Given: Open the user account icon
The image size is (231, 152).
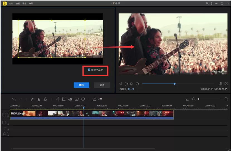Looking at the screenshot, I should pyautogui.click(x=207, y=3).
